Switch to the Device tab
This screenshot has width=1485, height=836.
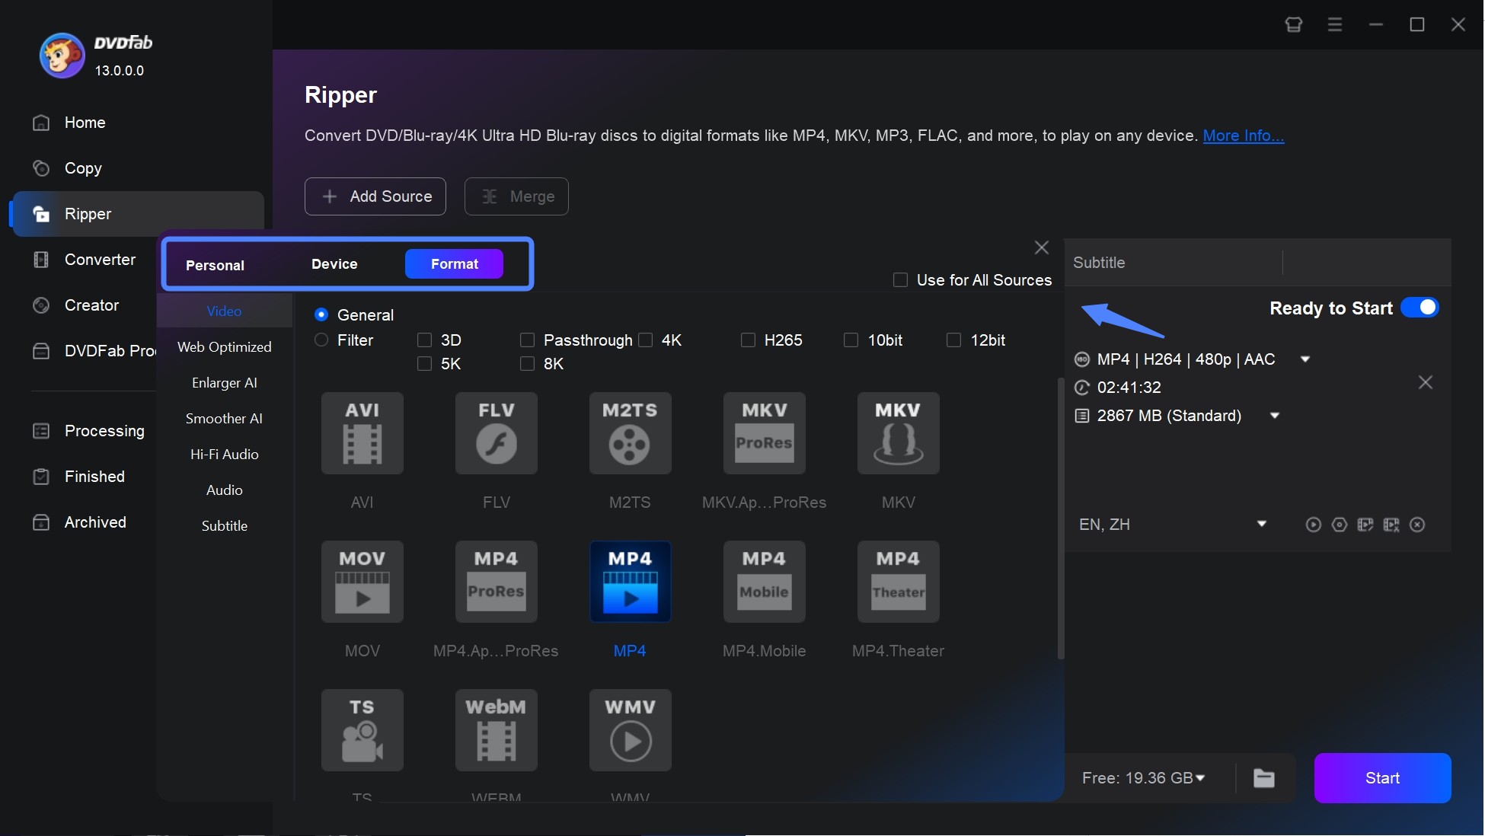click(334, 263)
